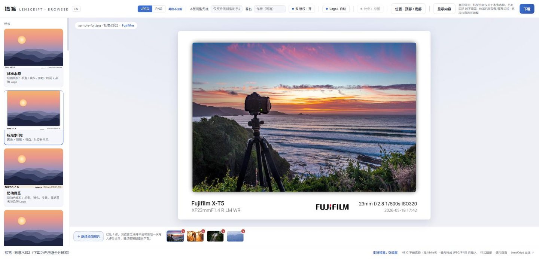The width and height of the screenshot is (539, 259).
Task: Click the template panel scrollbar
Action: pyautogui.click(x=68, y=35)
